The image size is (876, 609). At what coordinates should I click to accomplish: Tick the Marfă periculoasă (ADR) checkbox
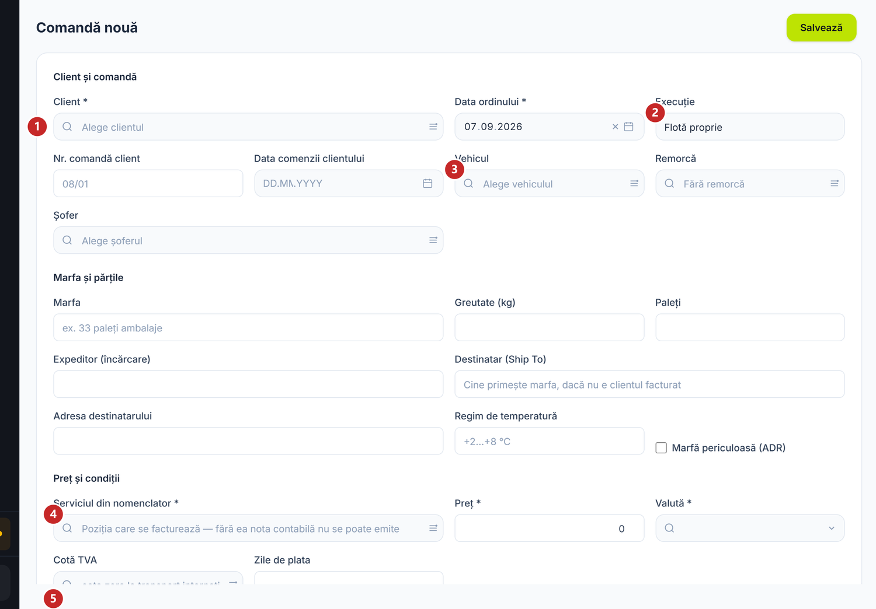[x=661, y=447]
